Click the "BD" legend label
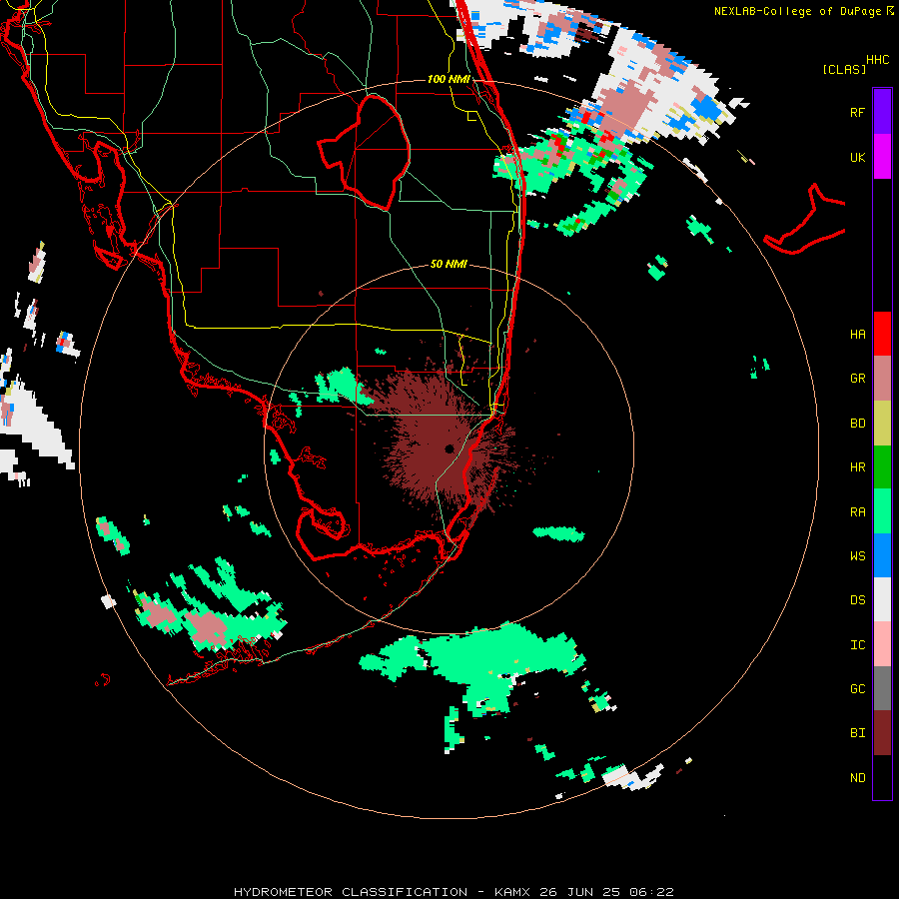 click(x=857, y=424)
